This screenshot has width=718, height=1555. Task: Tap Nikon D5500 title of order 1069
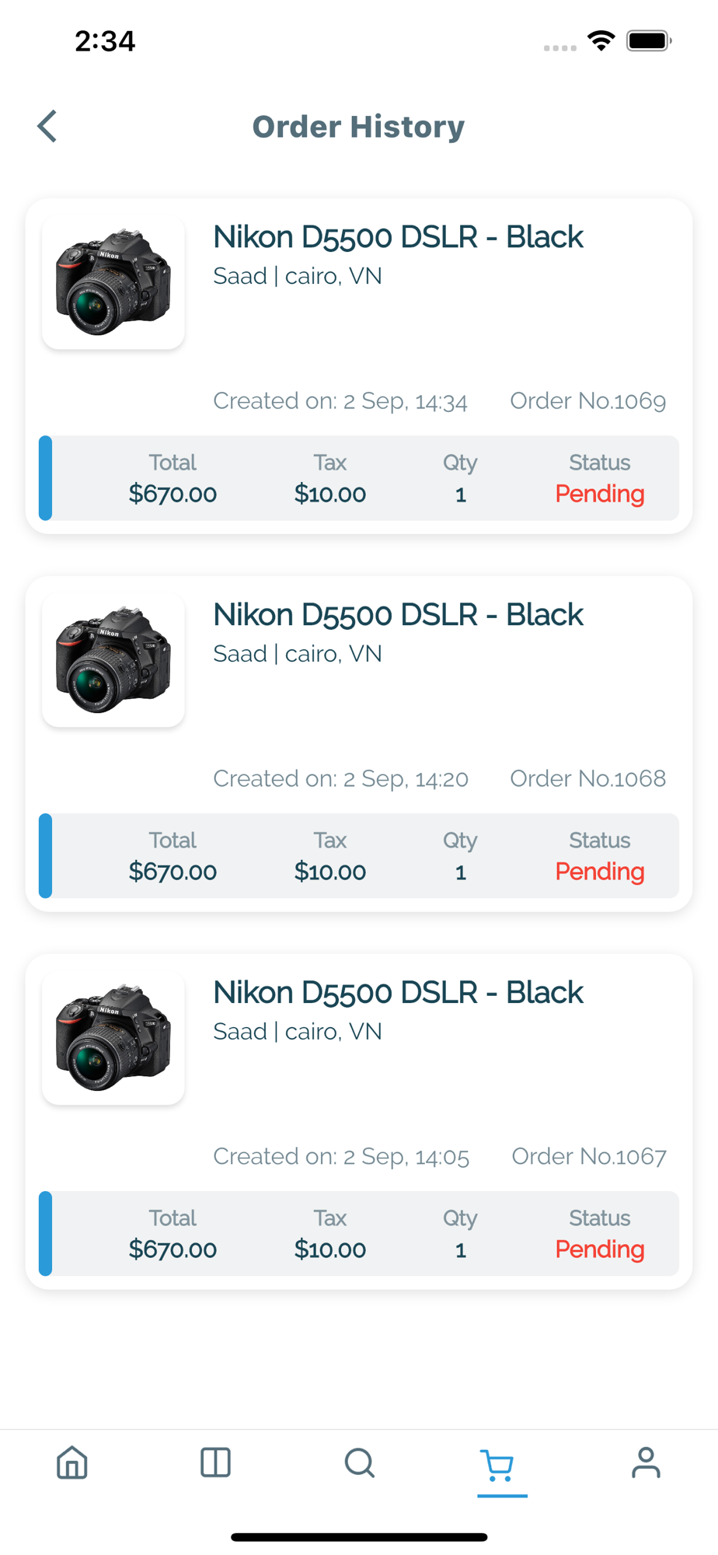(398, 237)
